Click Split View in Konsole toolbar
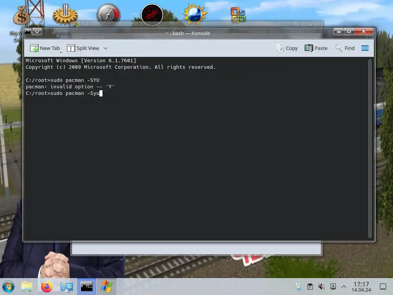Viewport: 393px width, 295px height. (x=83, y=48)
